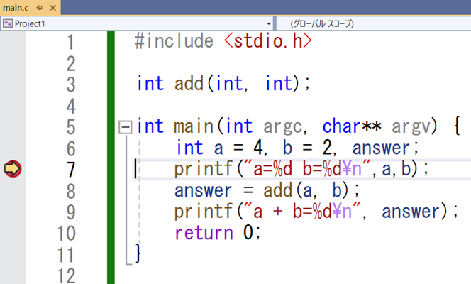Open the Project1 dropdown arrow
This screenshot has width=471, height=284.
coord(269,23)
